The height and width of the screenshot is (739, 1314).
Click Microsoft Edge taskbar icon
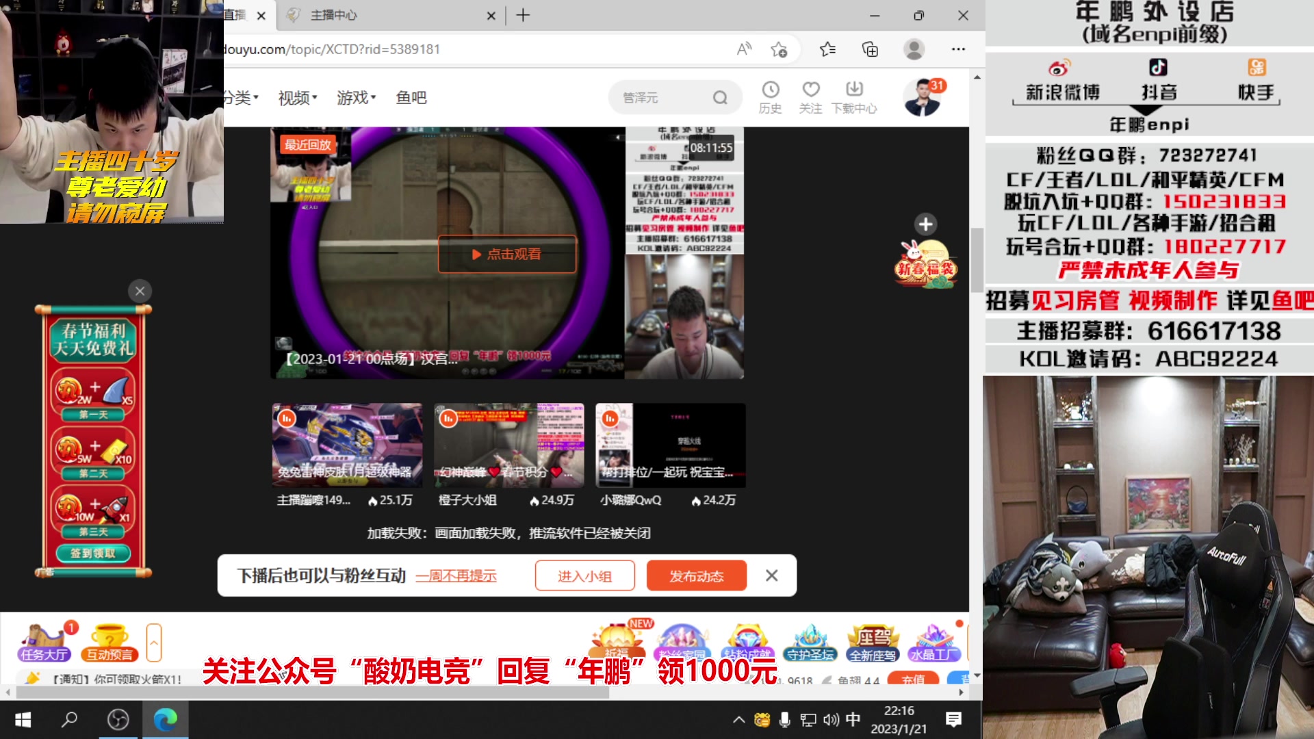(x=165, y=720)
